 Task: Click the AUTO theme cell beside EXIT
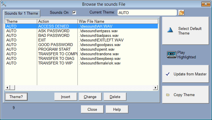tap(11, 40)
